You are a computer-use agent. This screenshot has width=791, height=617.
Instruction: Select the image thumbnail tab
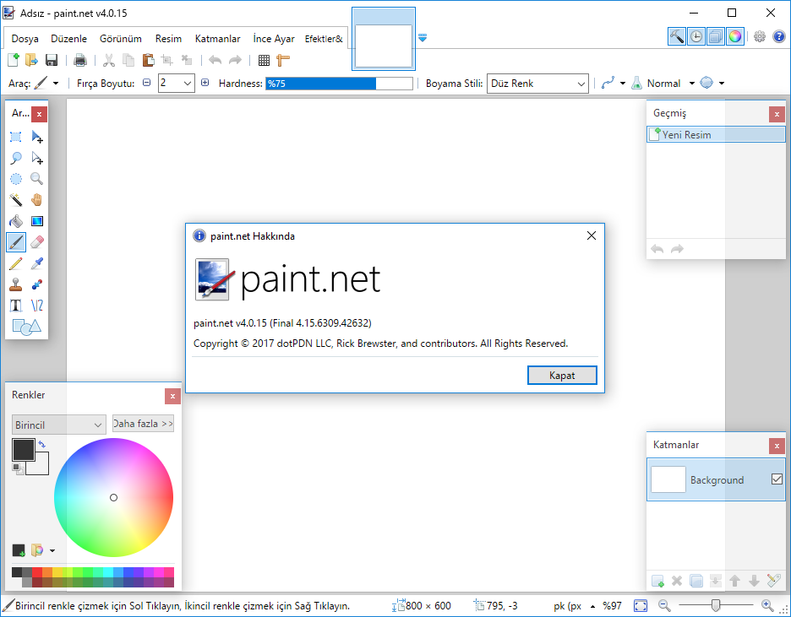pos(384,40)
